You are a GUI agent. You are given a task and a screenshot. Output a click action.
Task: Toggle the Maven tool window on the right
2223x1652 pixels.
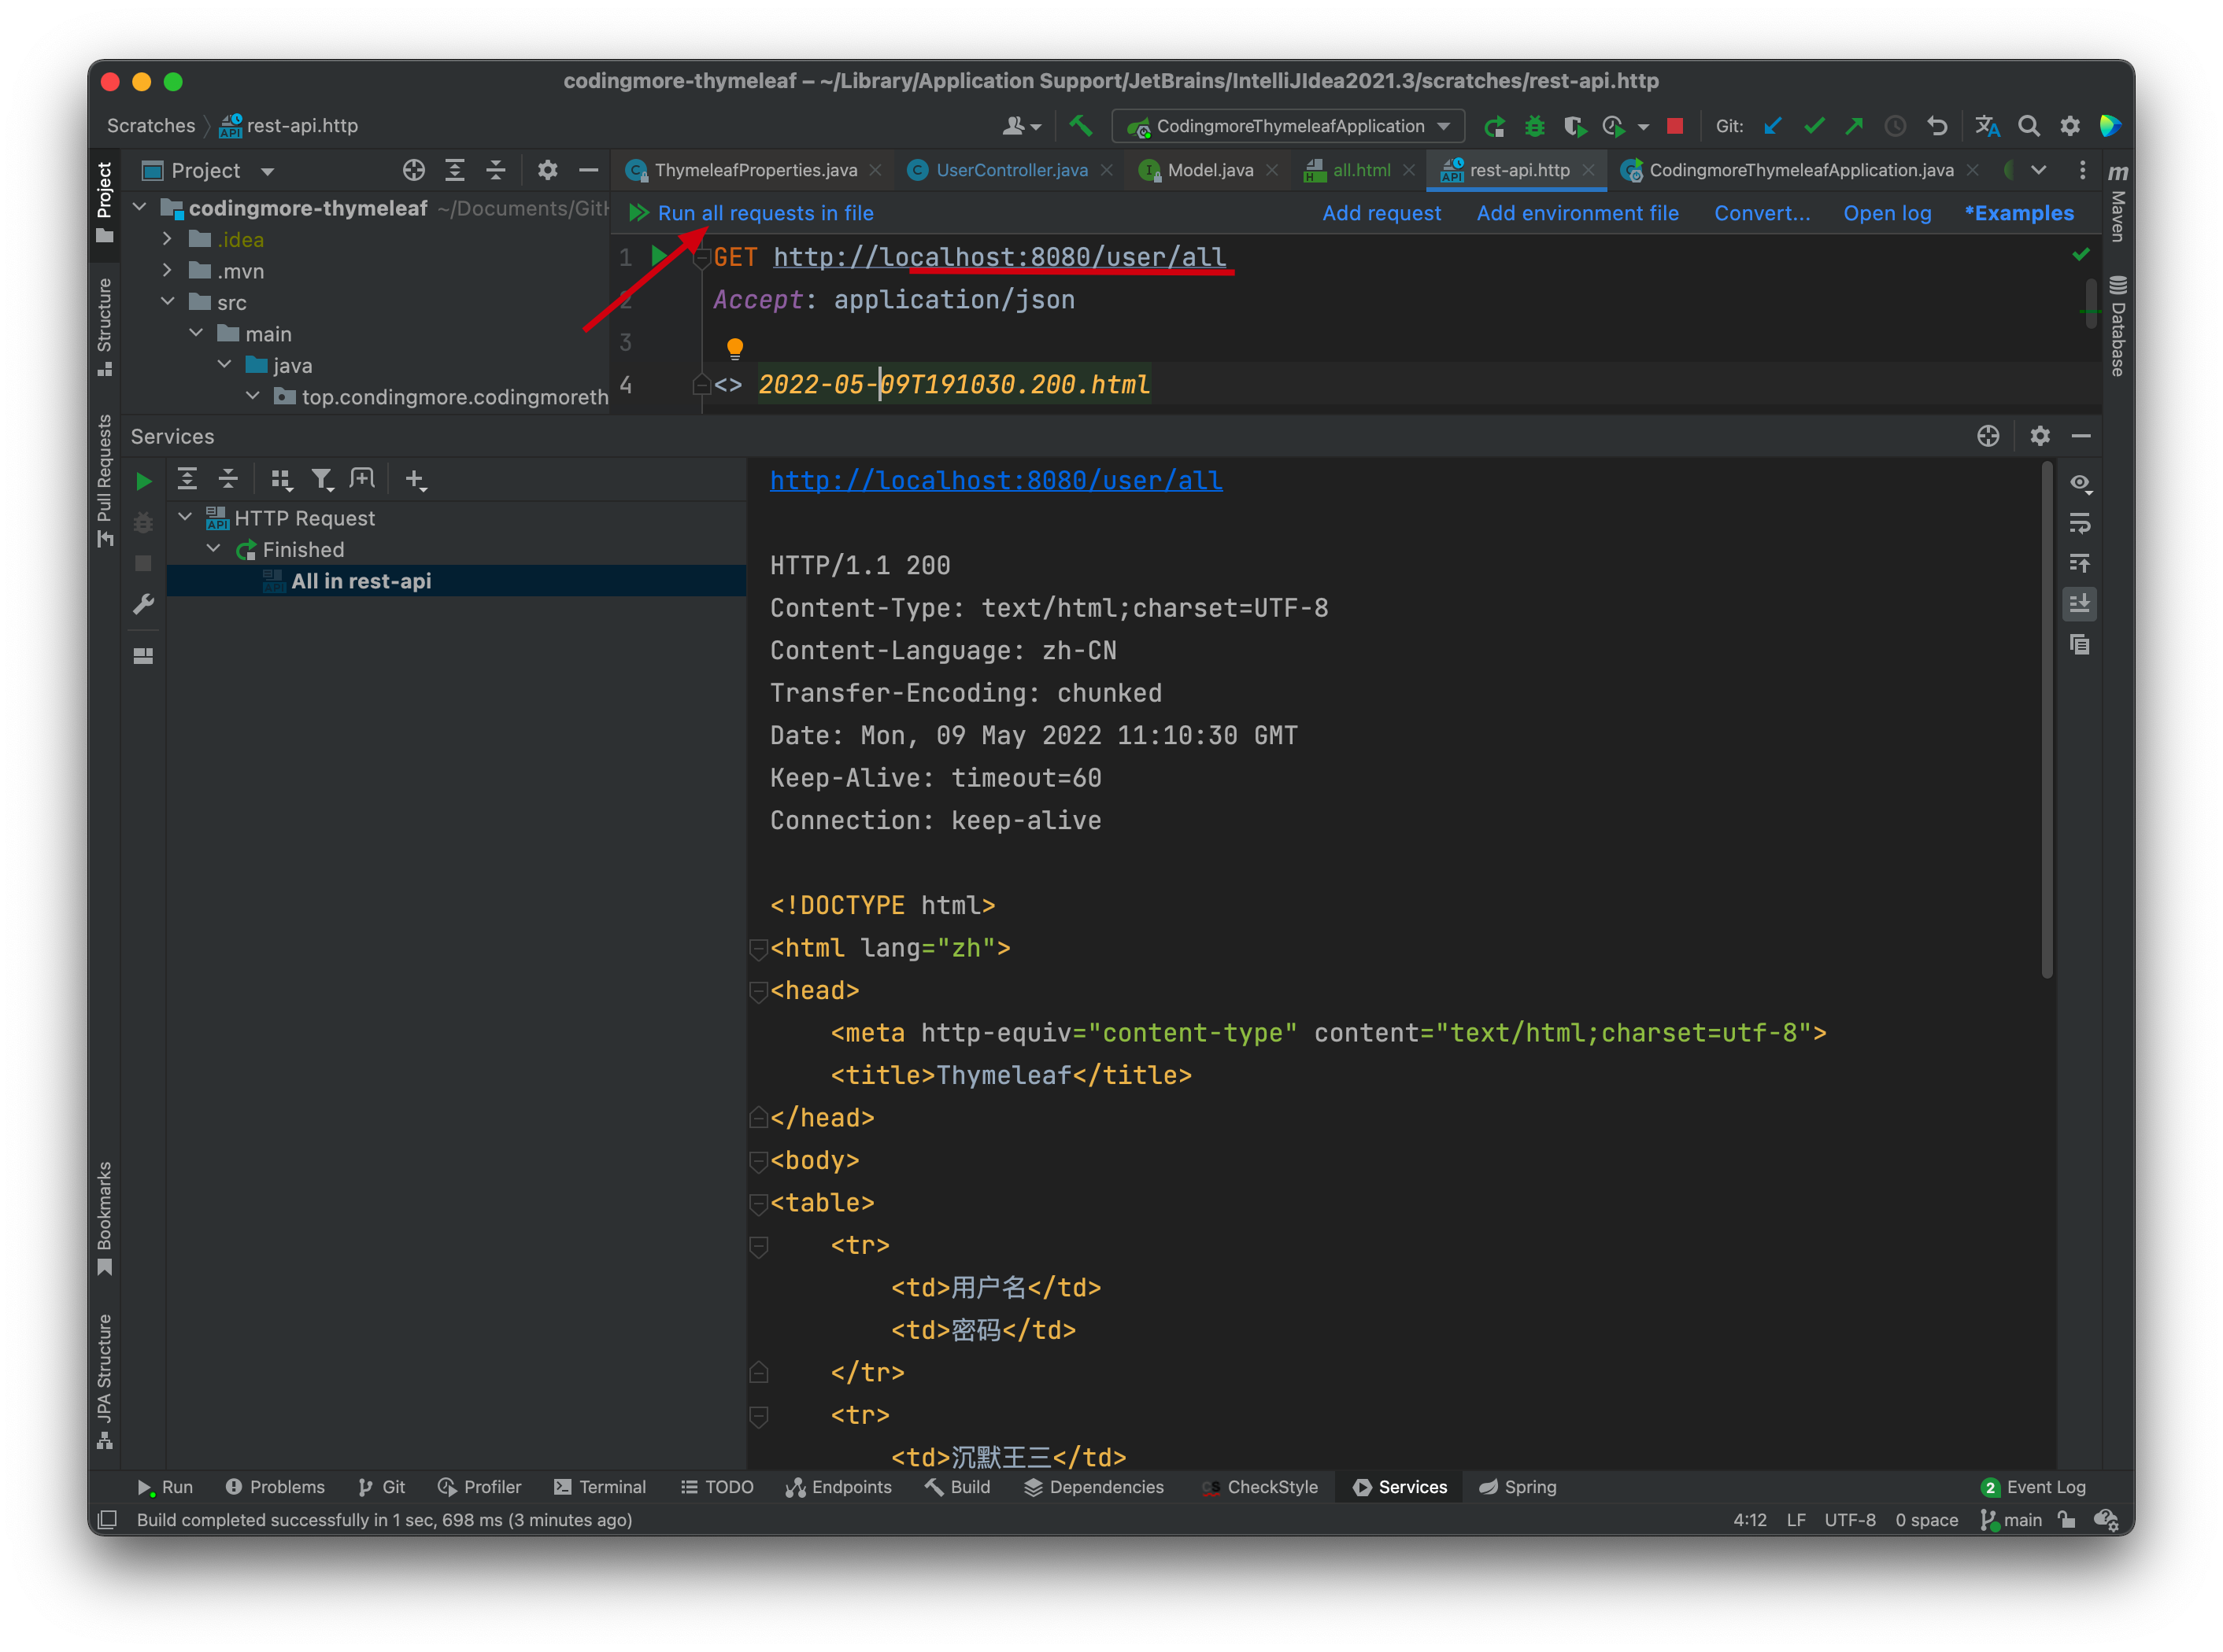pos(2117,203)
